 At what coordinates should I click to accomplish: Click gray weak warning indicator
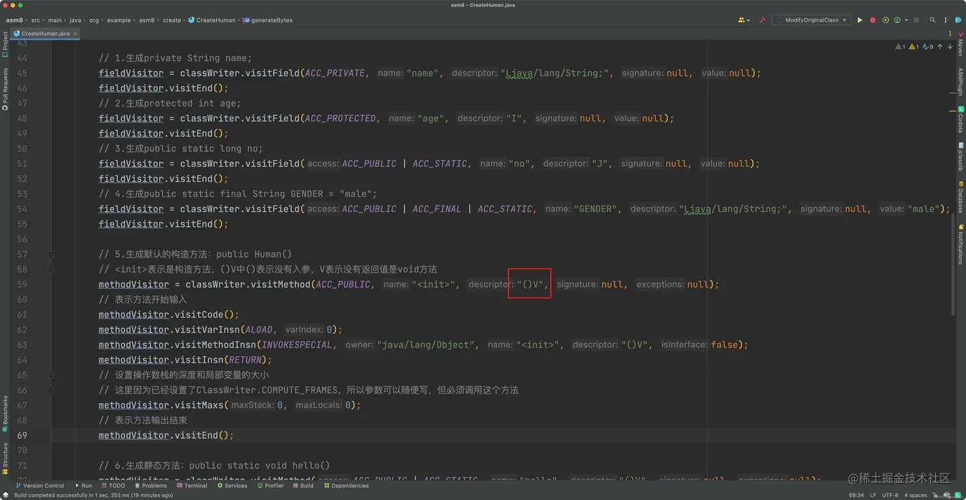[x=900, y=47]
